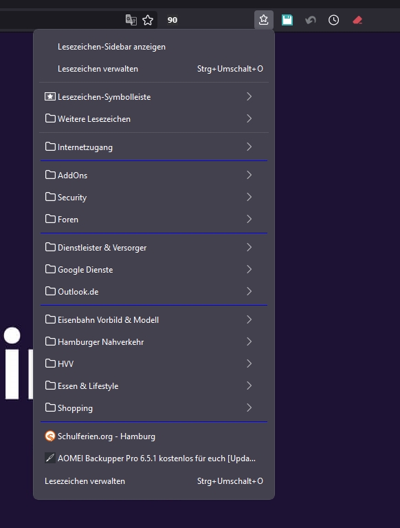Screen dimensions: 400x528
Task: Click the teal floppy disk save icon
Action: [287, 20]
